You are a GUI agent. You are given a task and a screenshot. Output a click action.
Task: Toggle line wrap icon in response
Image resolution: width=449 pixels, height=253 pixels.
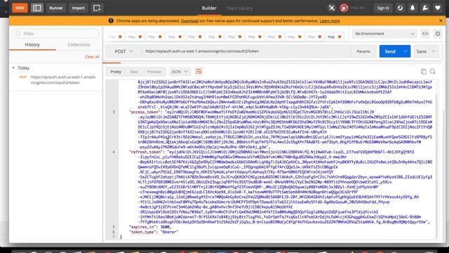point(199,72)
